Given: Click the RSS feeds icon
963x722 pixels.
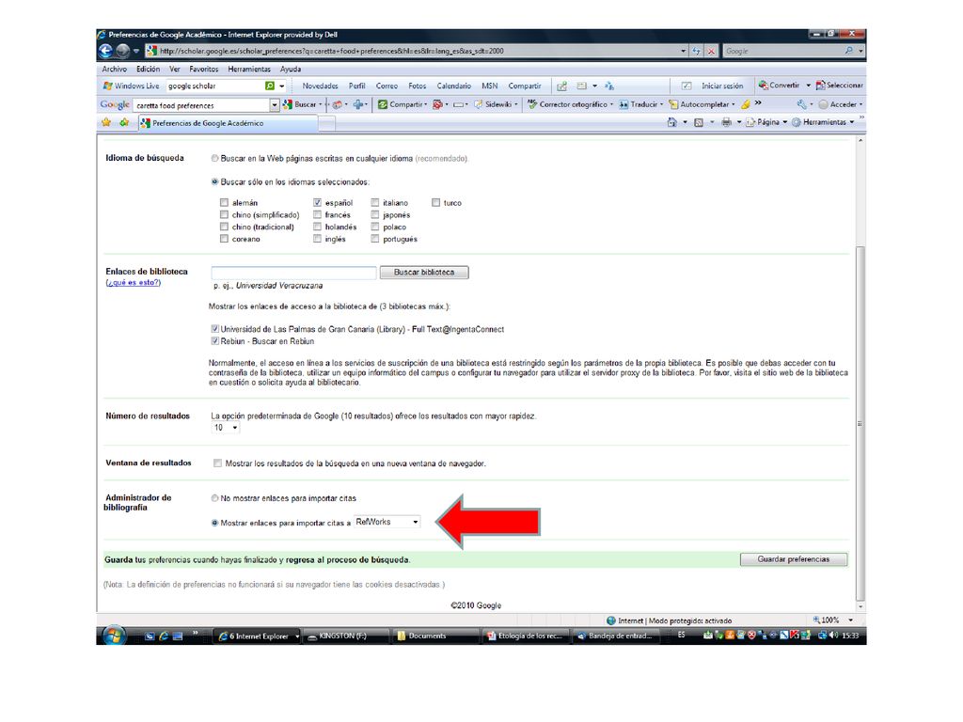Looking at the screenshot, I should pos(699,122).
